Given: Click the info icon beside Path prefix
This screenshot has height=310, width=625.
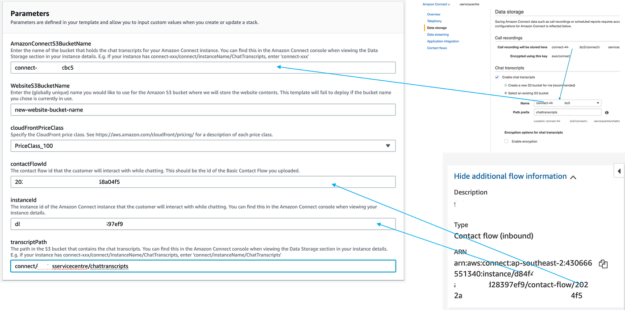Looking at the screenshot, I should tap(607, 113).
